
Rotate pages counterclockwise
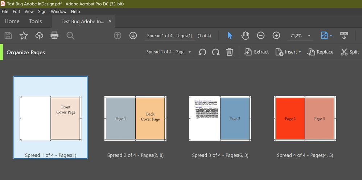(202, 52)
